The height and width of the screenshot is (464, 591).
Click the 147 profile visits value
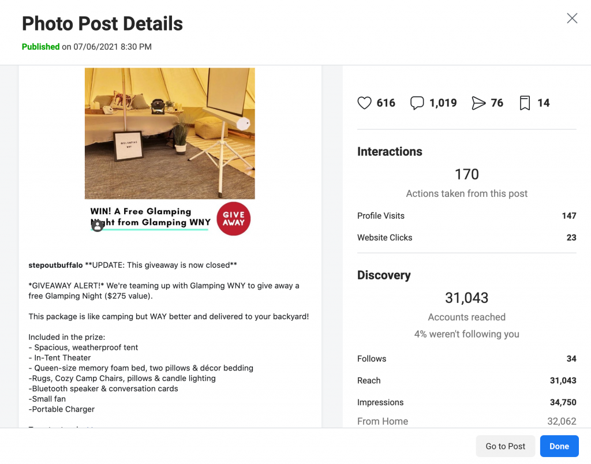tap(568, 216)
